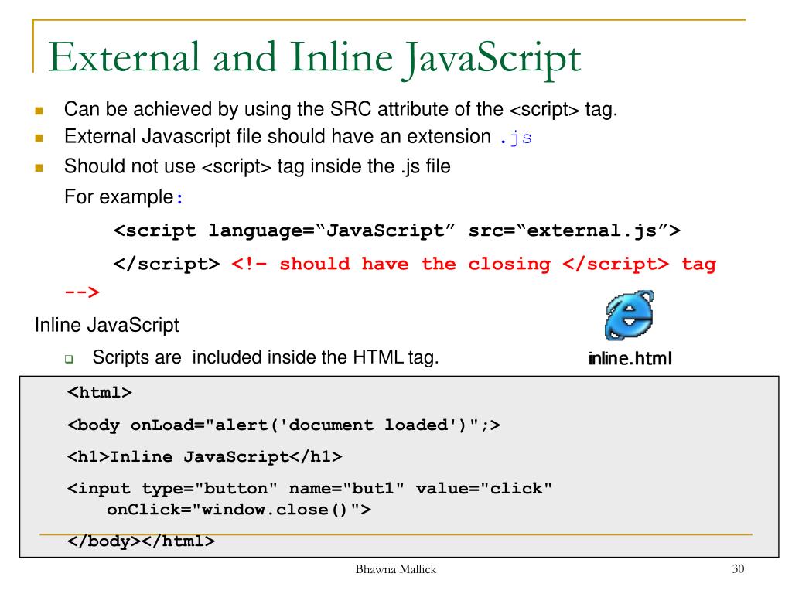Select the </body></html> closing line
This screenshot has width=792, height=594.
tap(141, 541)
